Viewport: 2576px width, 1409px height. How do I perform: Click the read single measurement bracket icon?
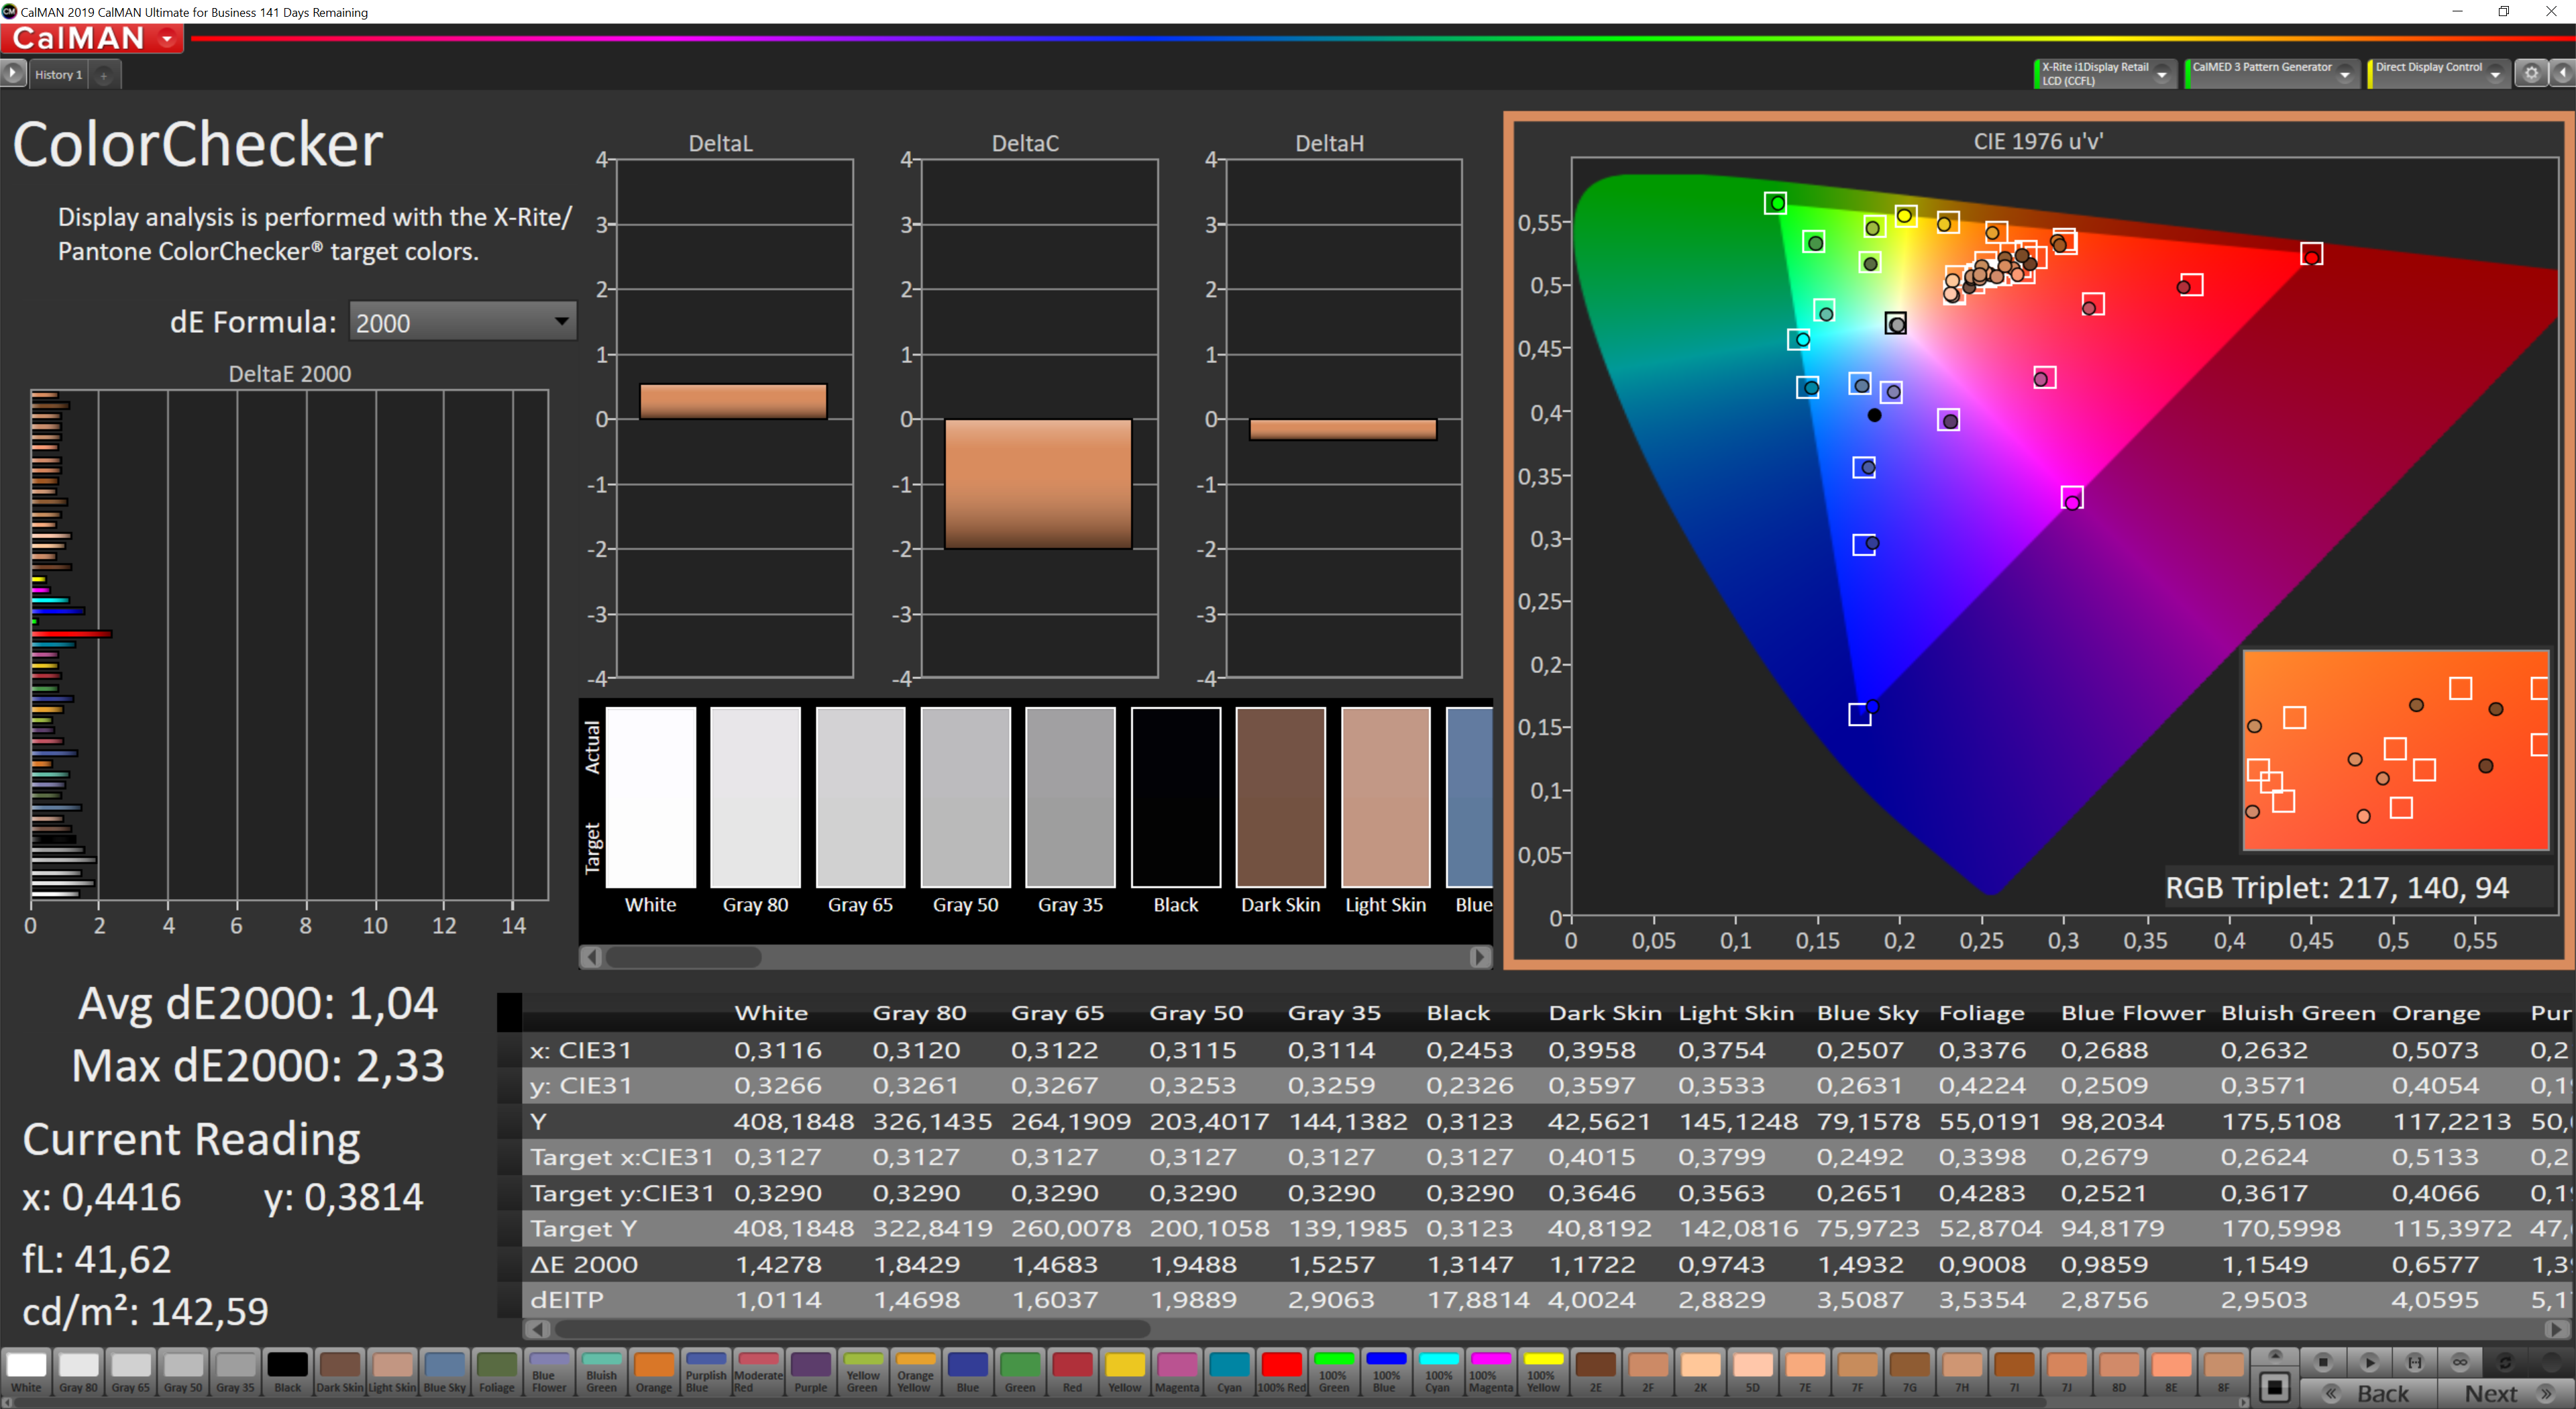(x=2414, y=1362)
